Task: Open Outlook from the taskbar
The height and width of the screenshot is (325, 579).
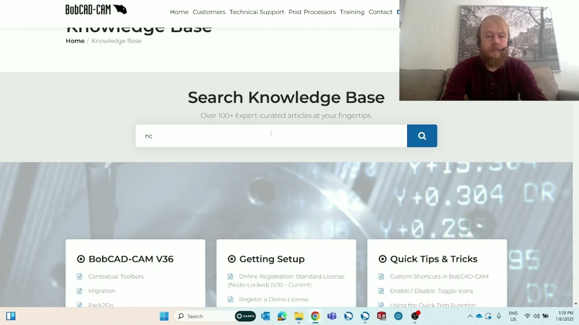Action: (266, 316)
